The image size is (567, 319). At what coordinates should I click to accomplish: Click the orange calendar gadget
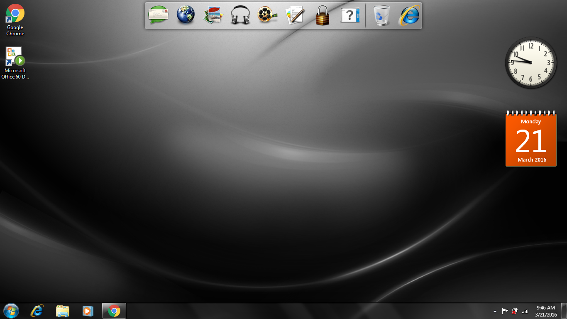531,139
